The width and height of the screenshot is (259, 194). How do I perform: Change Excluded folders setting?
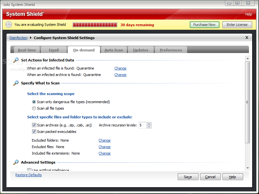(105, 140)
